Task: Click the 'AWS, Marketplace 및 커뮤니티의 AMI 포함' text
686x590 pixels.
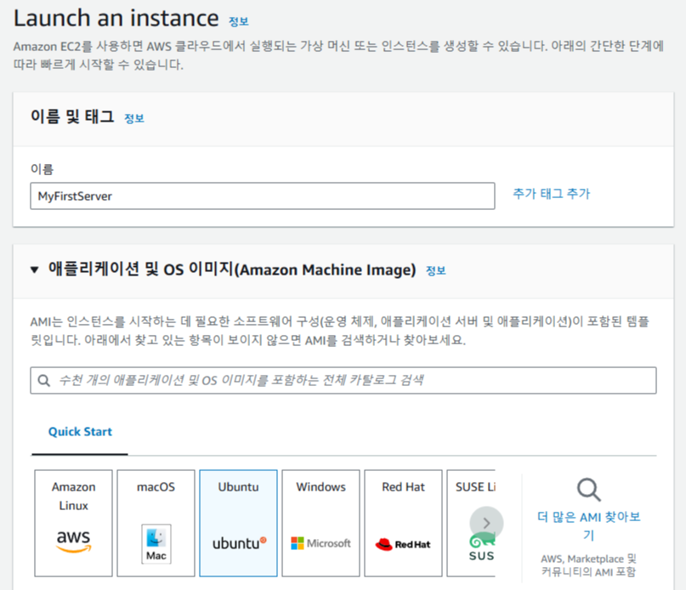Action: pyautogui.click(x=588, y=565)
